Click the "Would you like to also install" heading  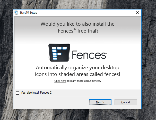click(x=77, y=24)
